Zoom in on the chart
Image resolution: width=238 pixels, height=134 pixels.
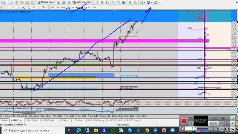113,2
